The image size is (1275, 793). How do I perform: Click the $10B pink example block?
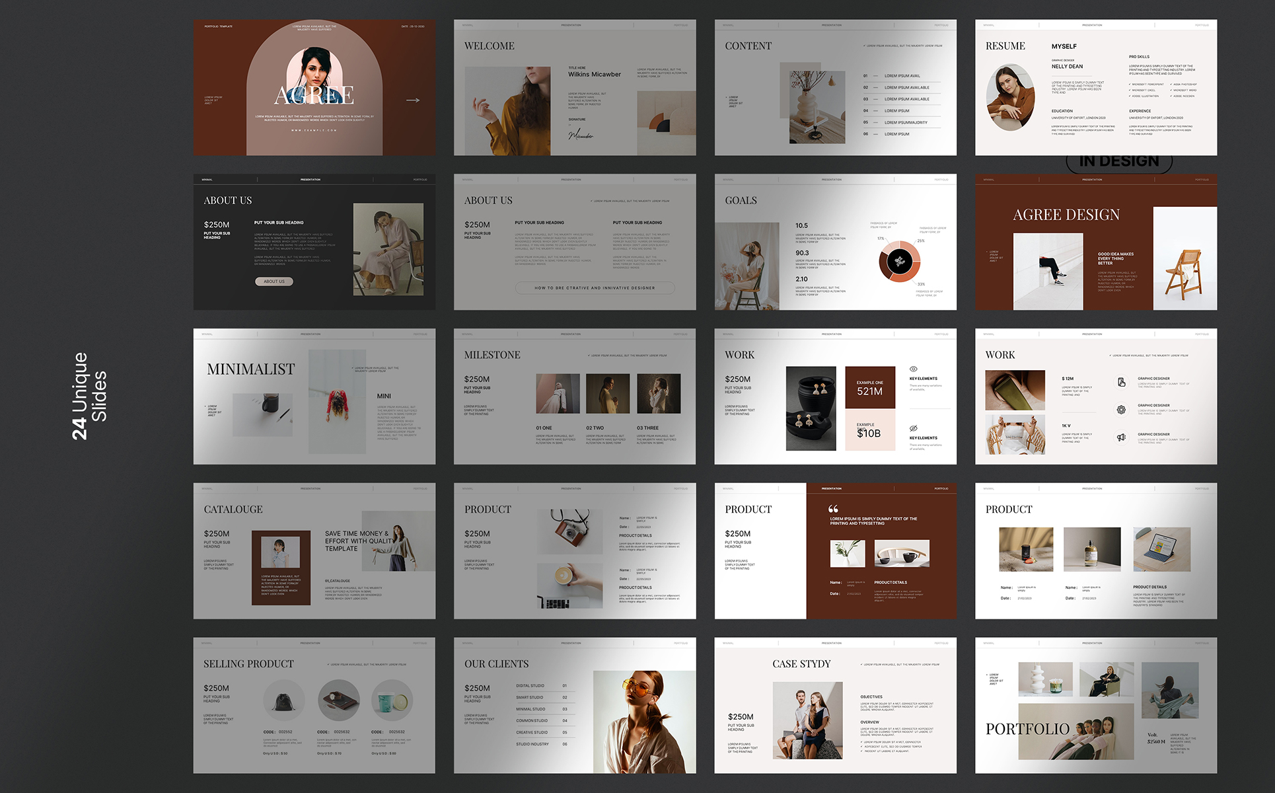pyautogui.click(x=870, y=430)
